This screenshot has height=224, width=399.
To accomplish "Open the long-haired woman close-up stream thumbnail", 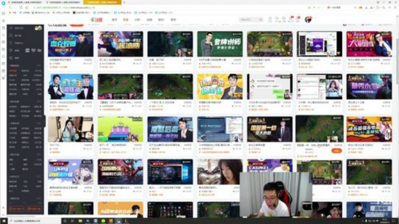I will tap(218, 172).
